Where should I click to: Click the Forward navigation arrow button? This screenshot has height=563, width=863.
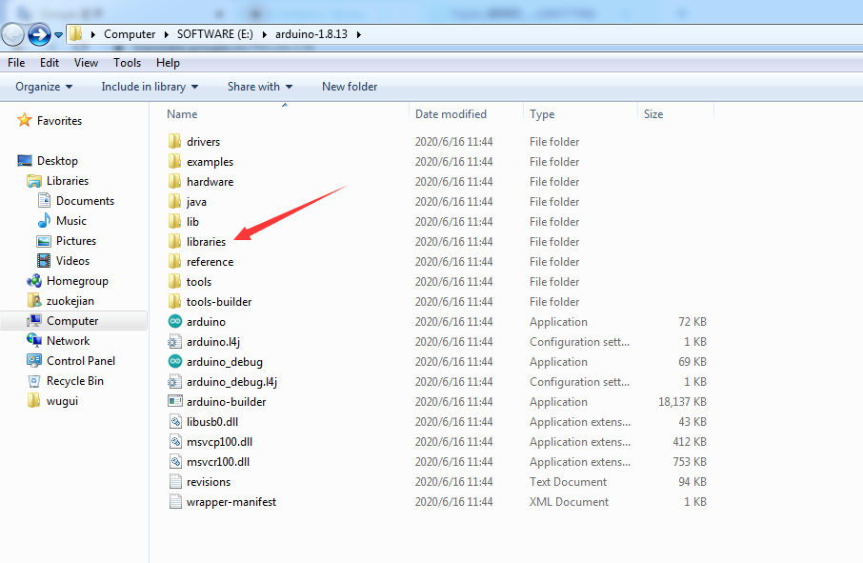point(39,35)
